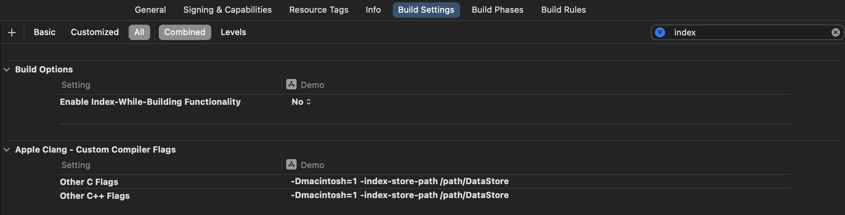Open Enable Index-While-Building No dropdown

point(301,102)
